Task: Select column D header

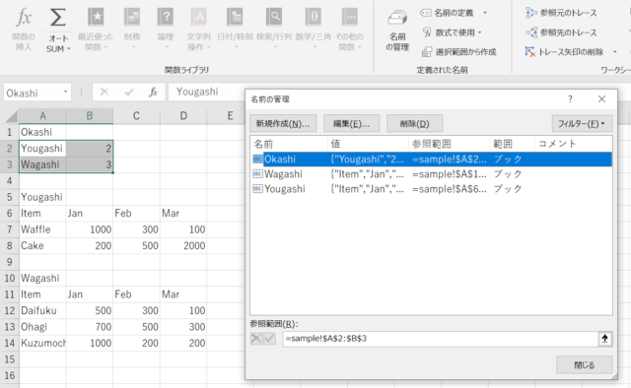Action: pos(183,116)
